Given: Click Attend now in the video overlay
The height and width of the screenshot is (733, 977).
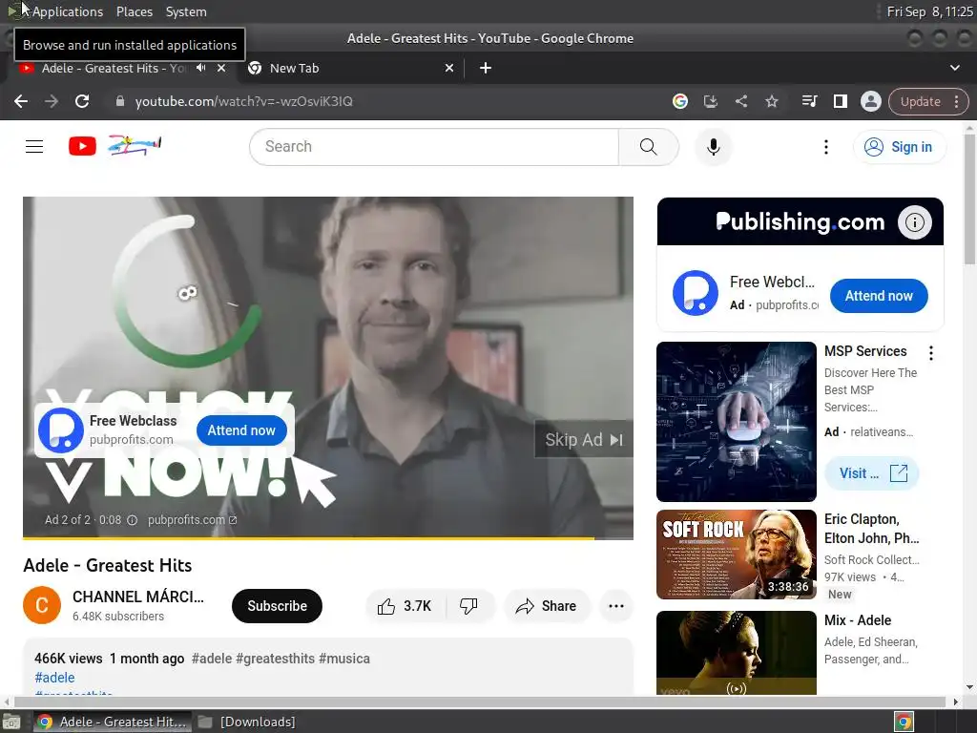Looking at the screenshot, I should [x=241, y=430].
